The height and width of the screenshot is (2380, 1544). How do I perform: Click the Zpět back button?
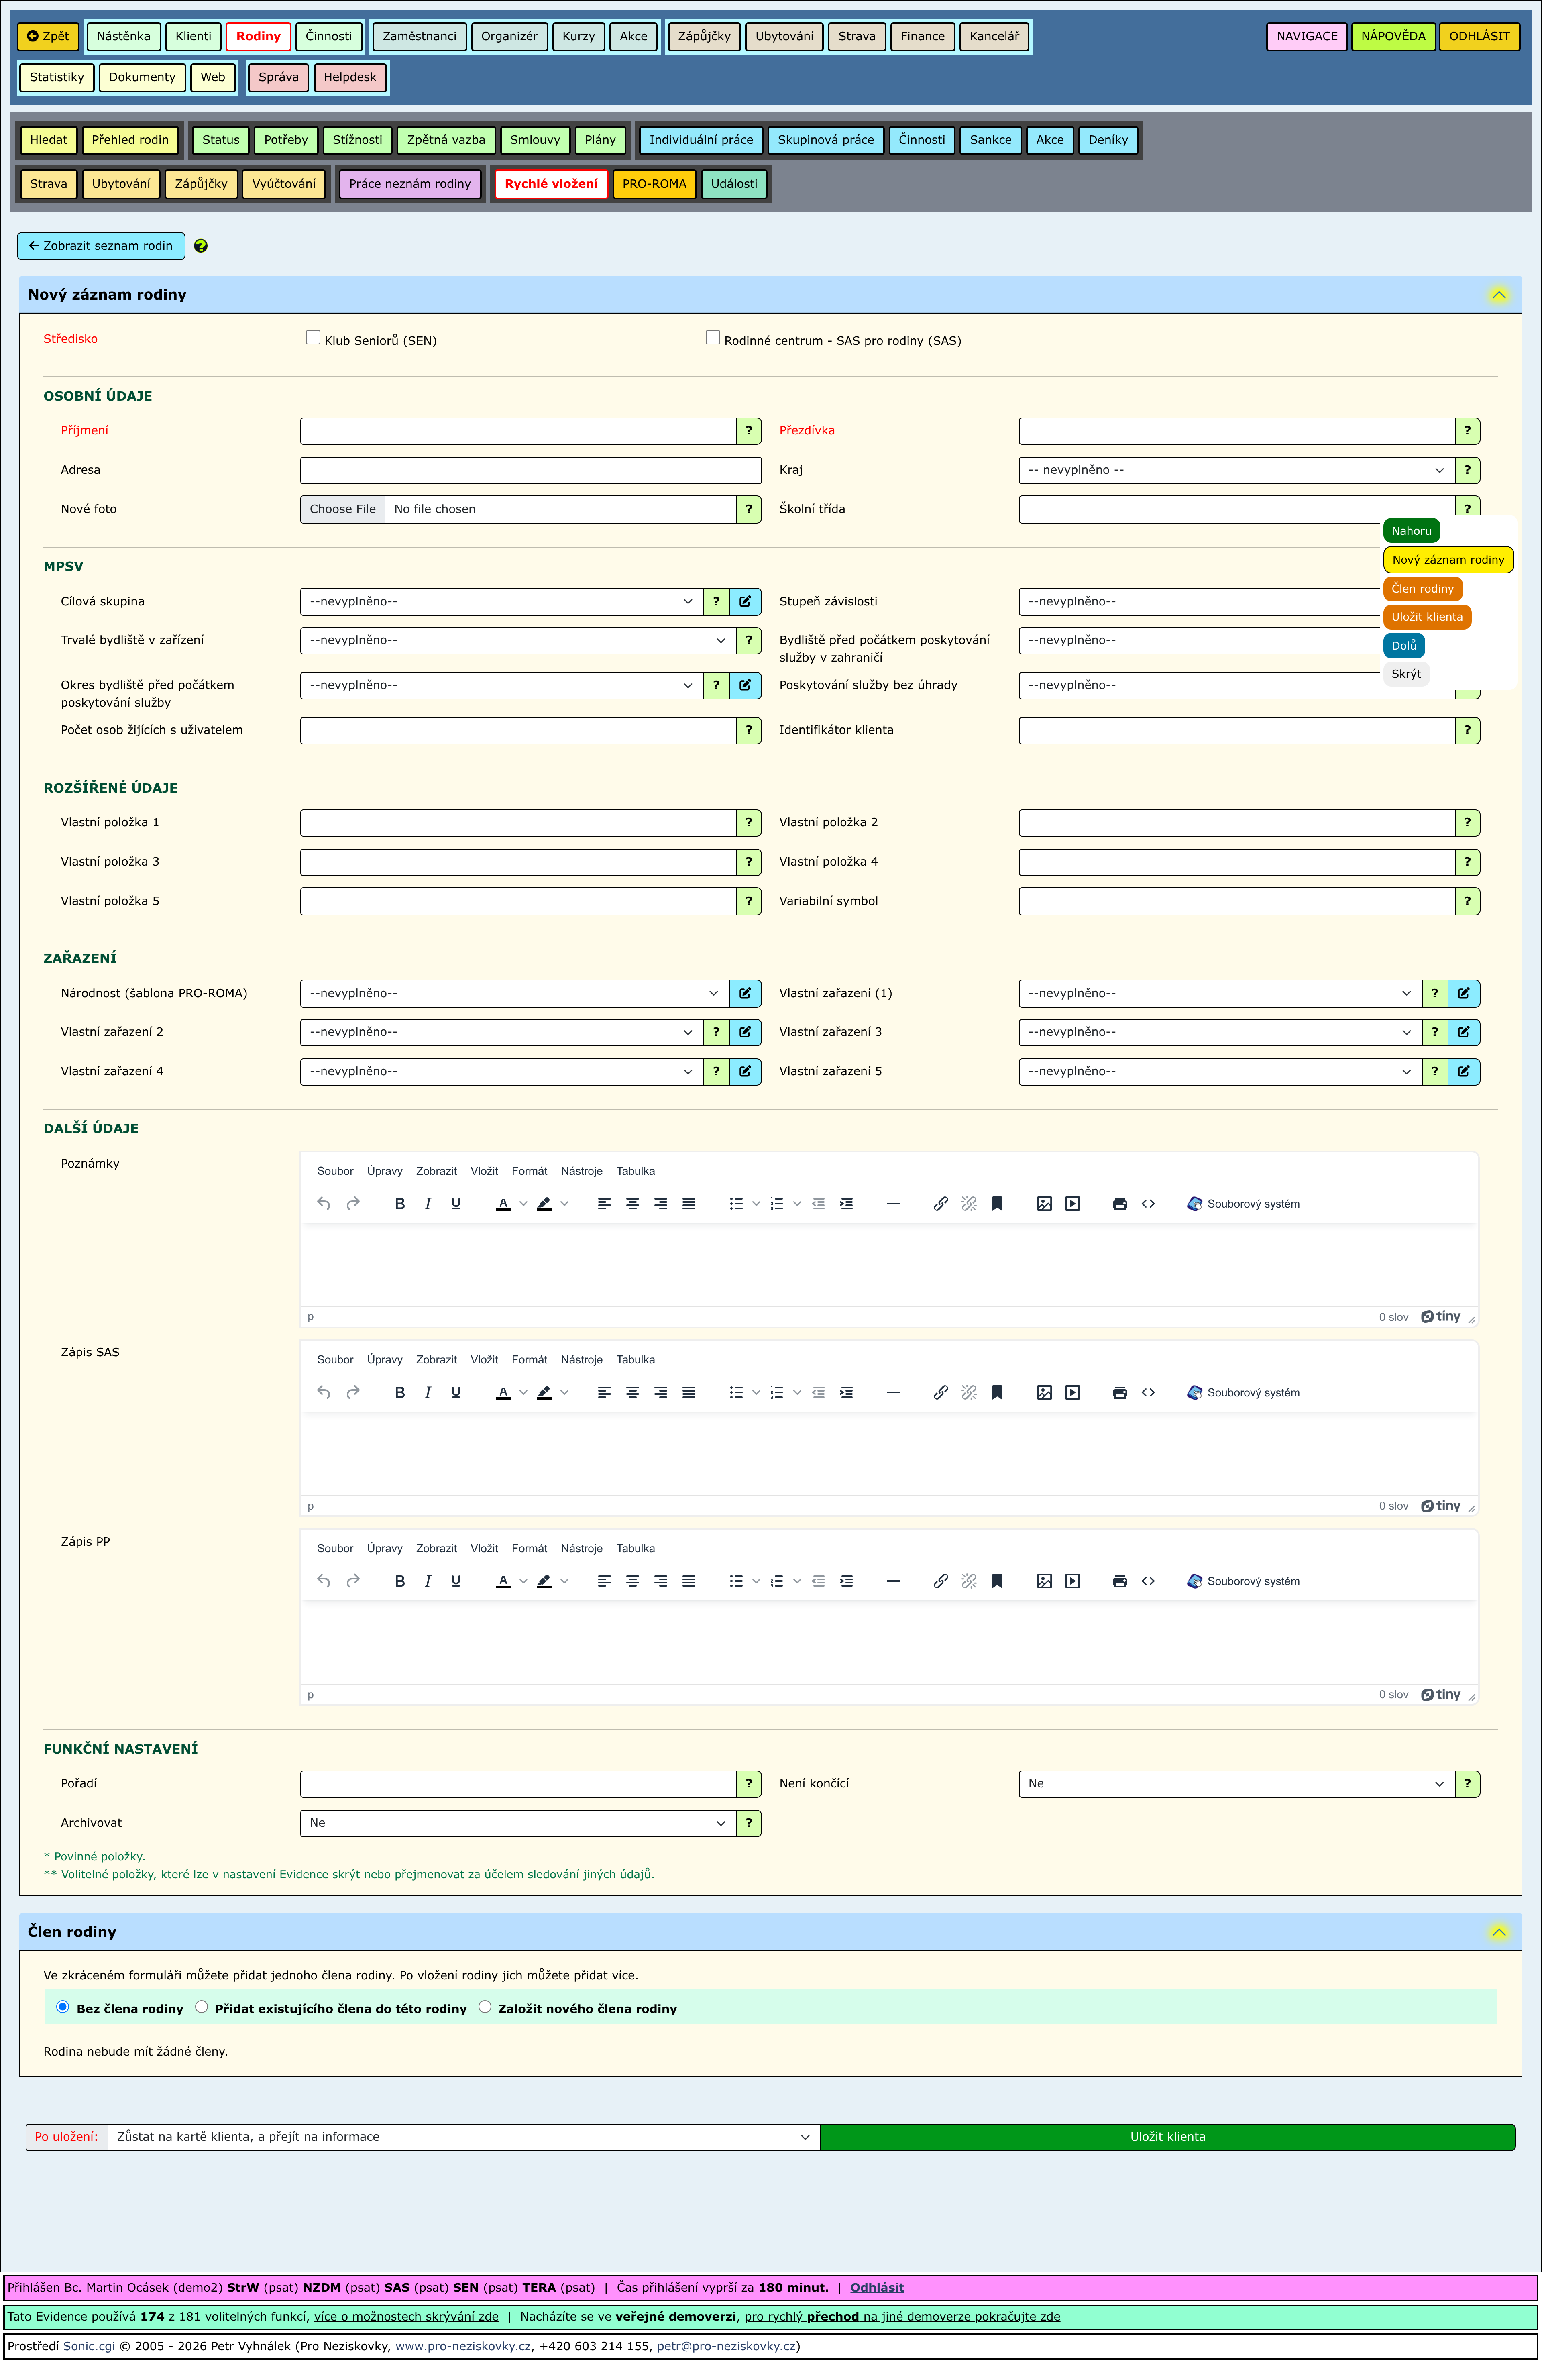tap(48, 37)
